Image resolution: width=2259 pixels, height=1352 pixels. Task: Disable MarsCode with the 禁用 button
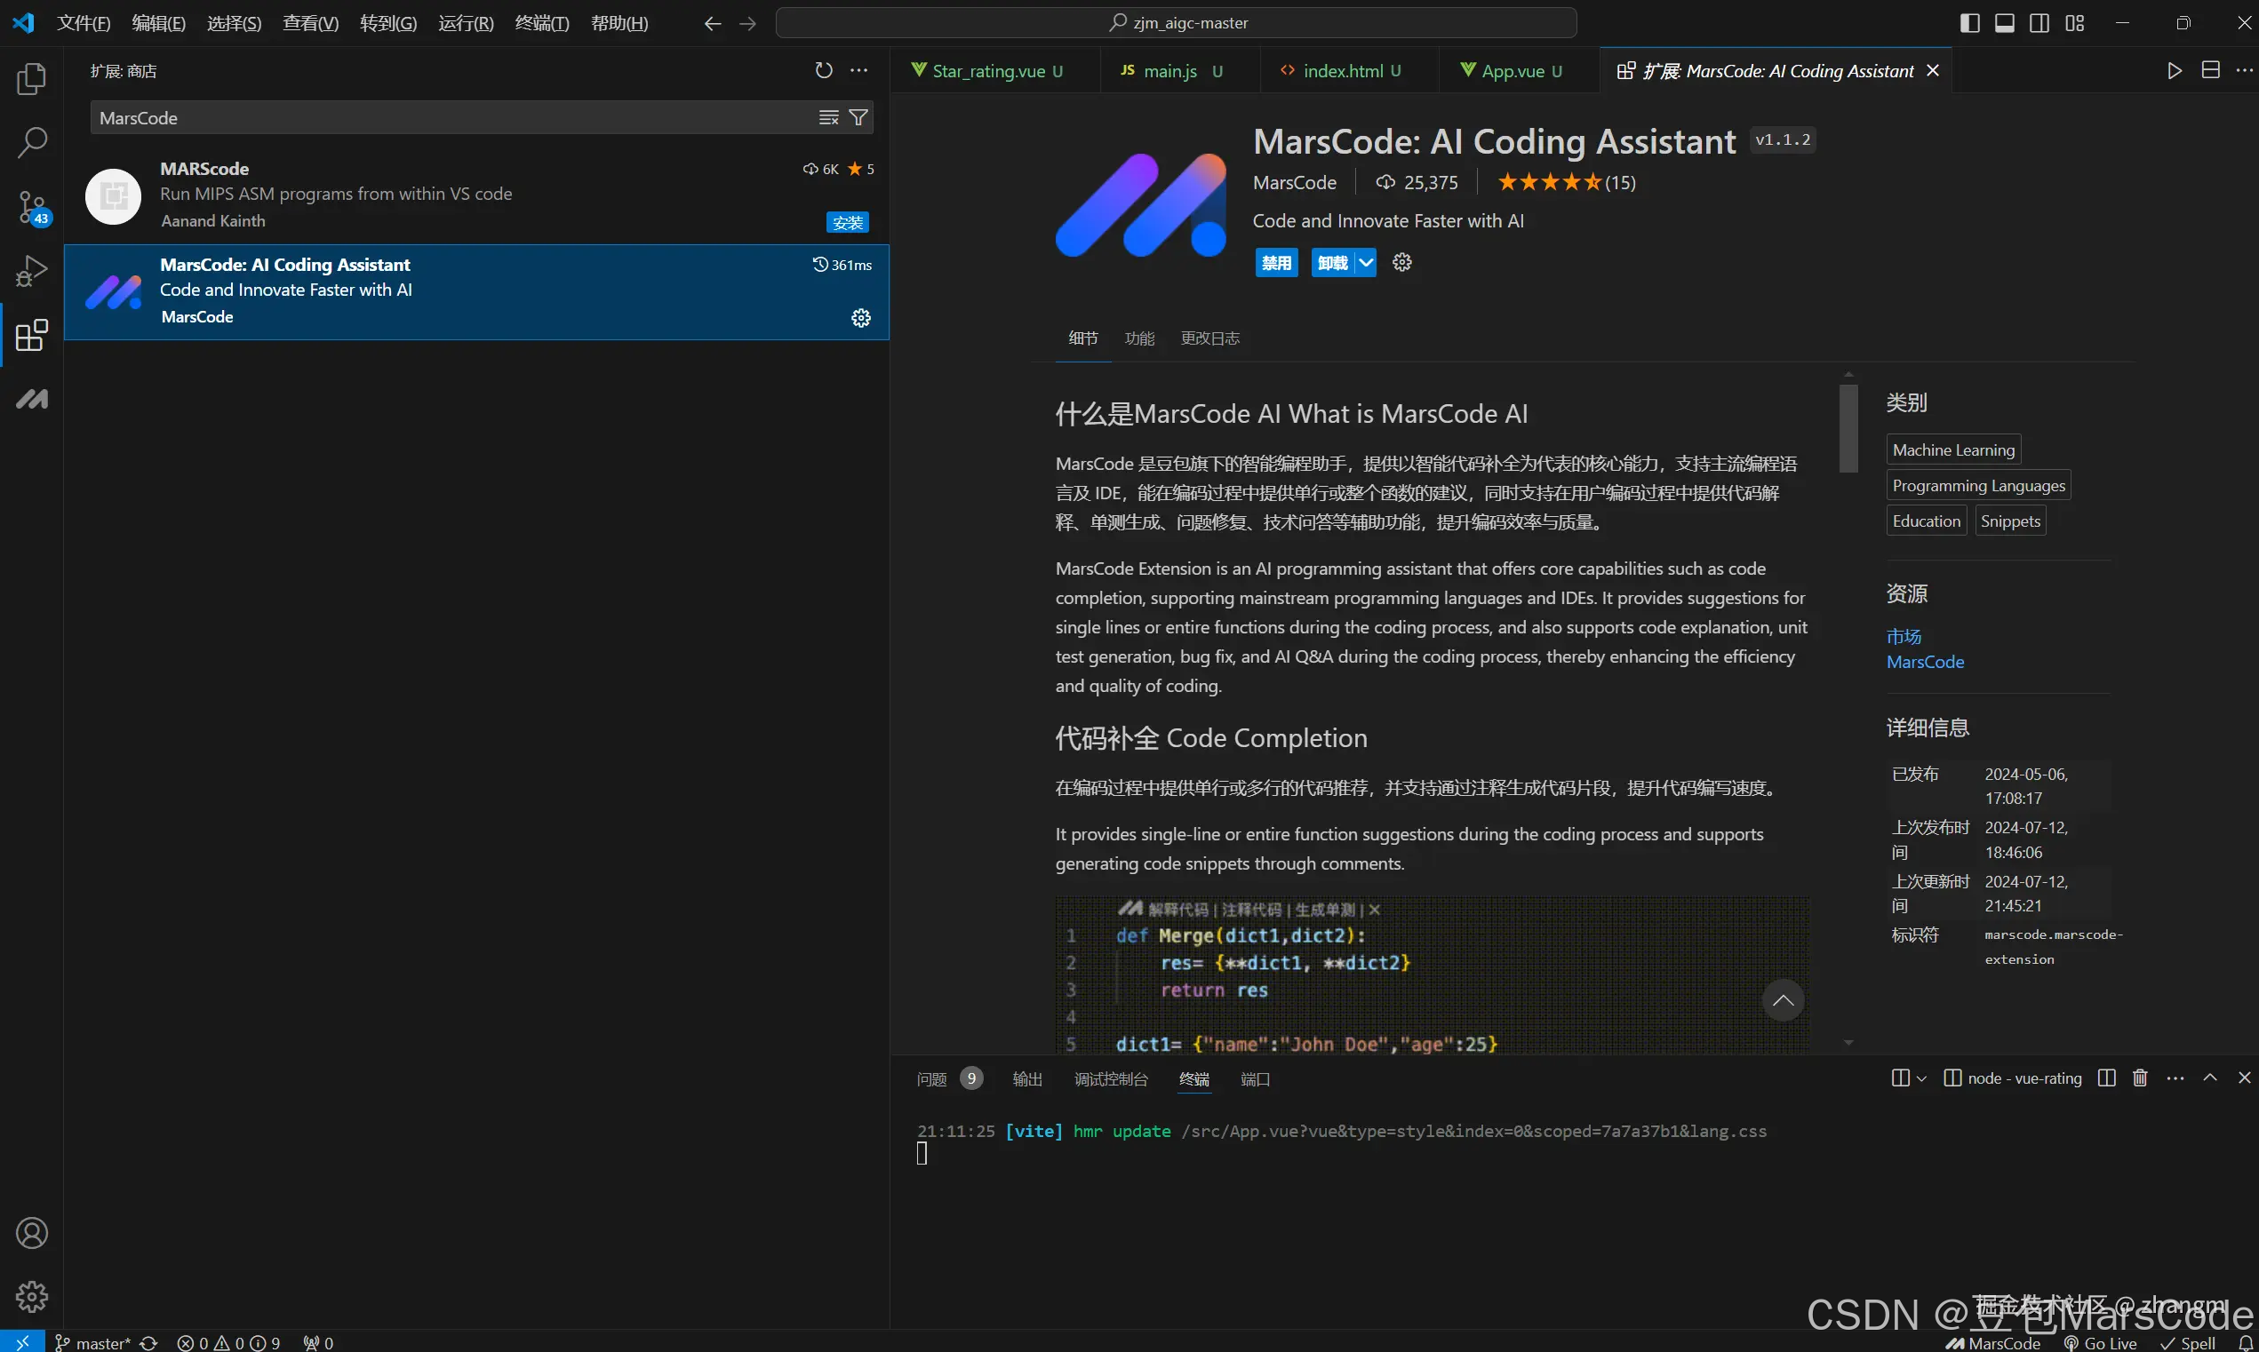(1276, 263)
